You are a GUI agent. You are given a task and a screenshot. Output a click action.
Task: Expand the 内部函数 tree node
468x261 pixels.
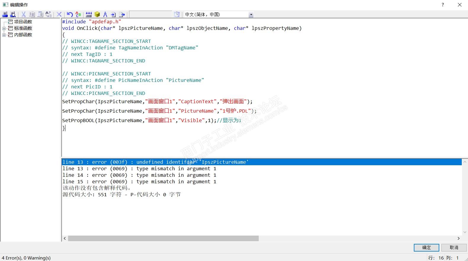pyautogui.click(x=4, y=35)
